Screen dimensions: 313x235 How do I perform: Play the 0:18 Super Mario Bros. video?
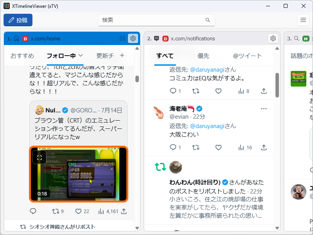[x=79, y=174]
